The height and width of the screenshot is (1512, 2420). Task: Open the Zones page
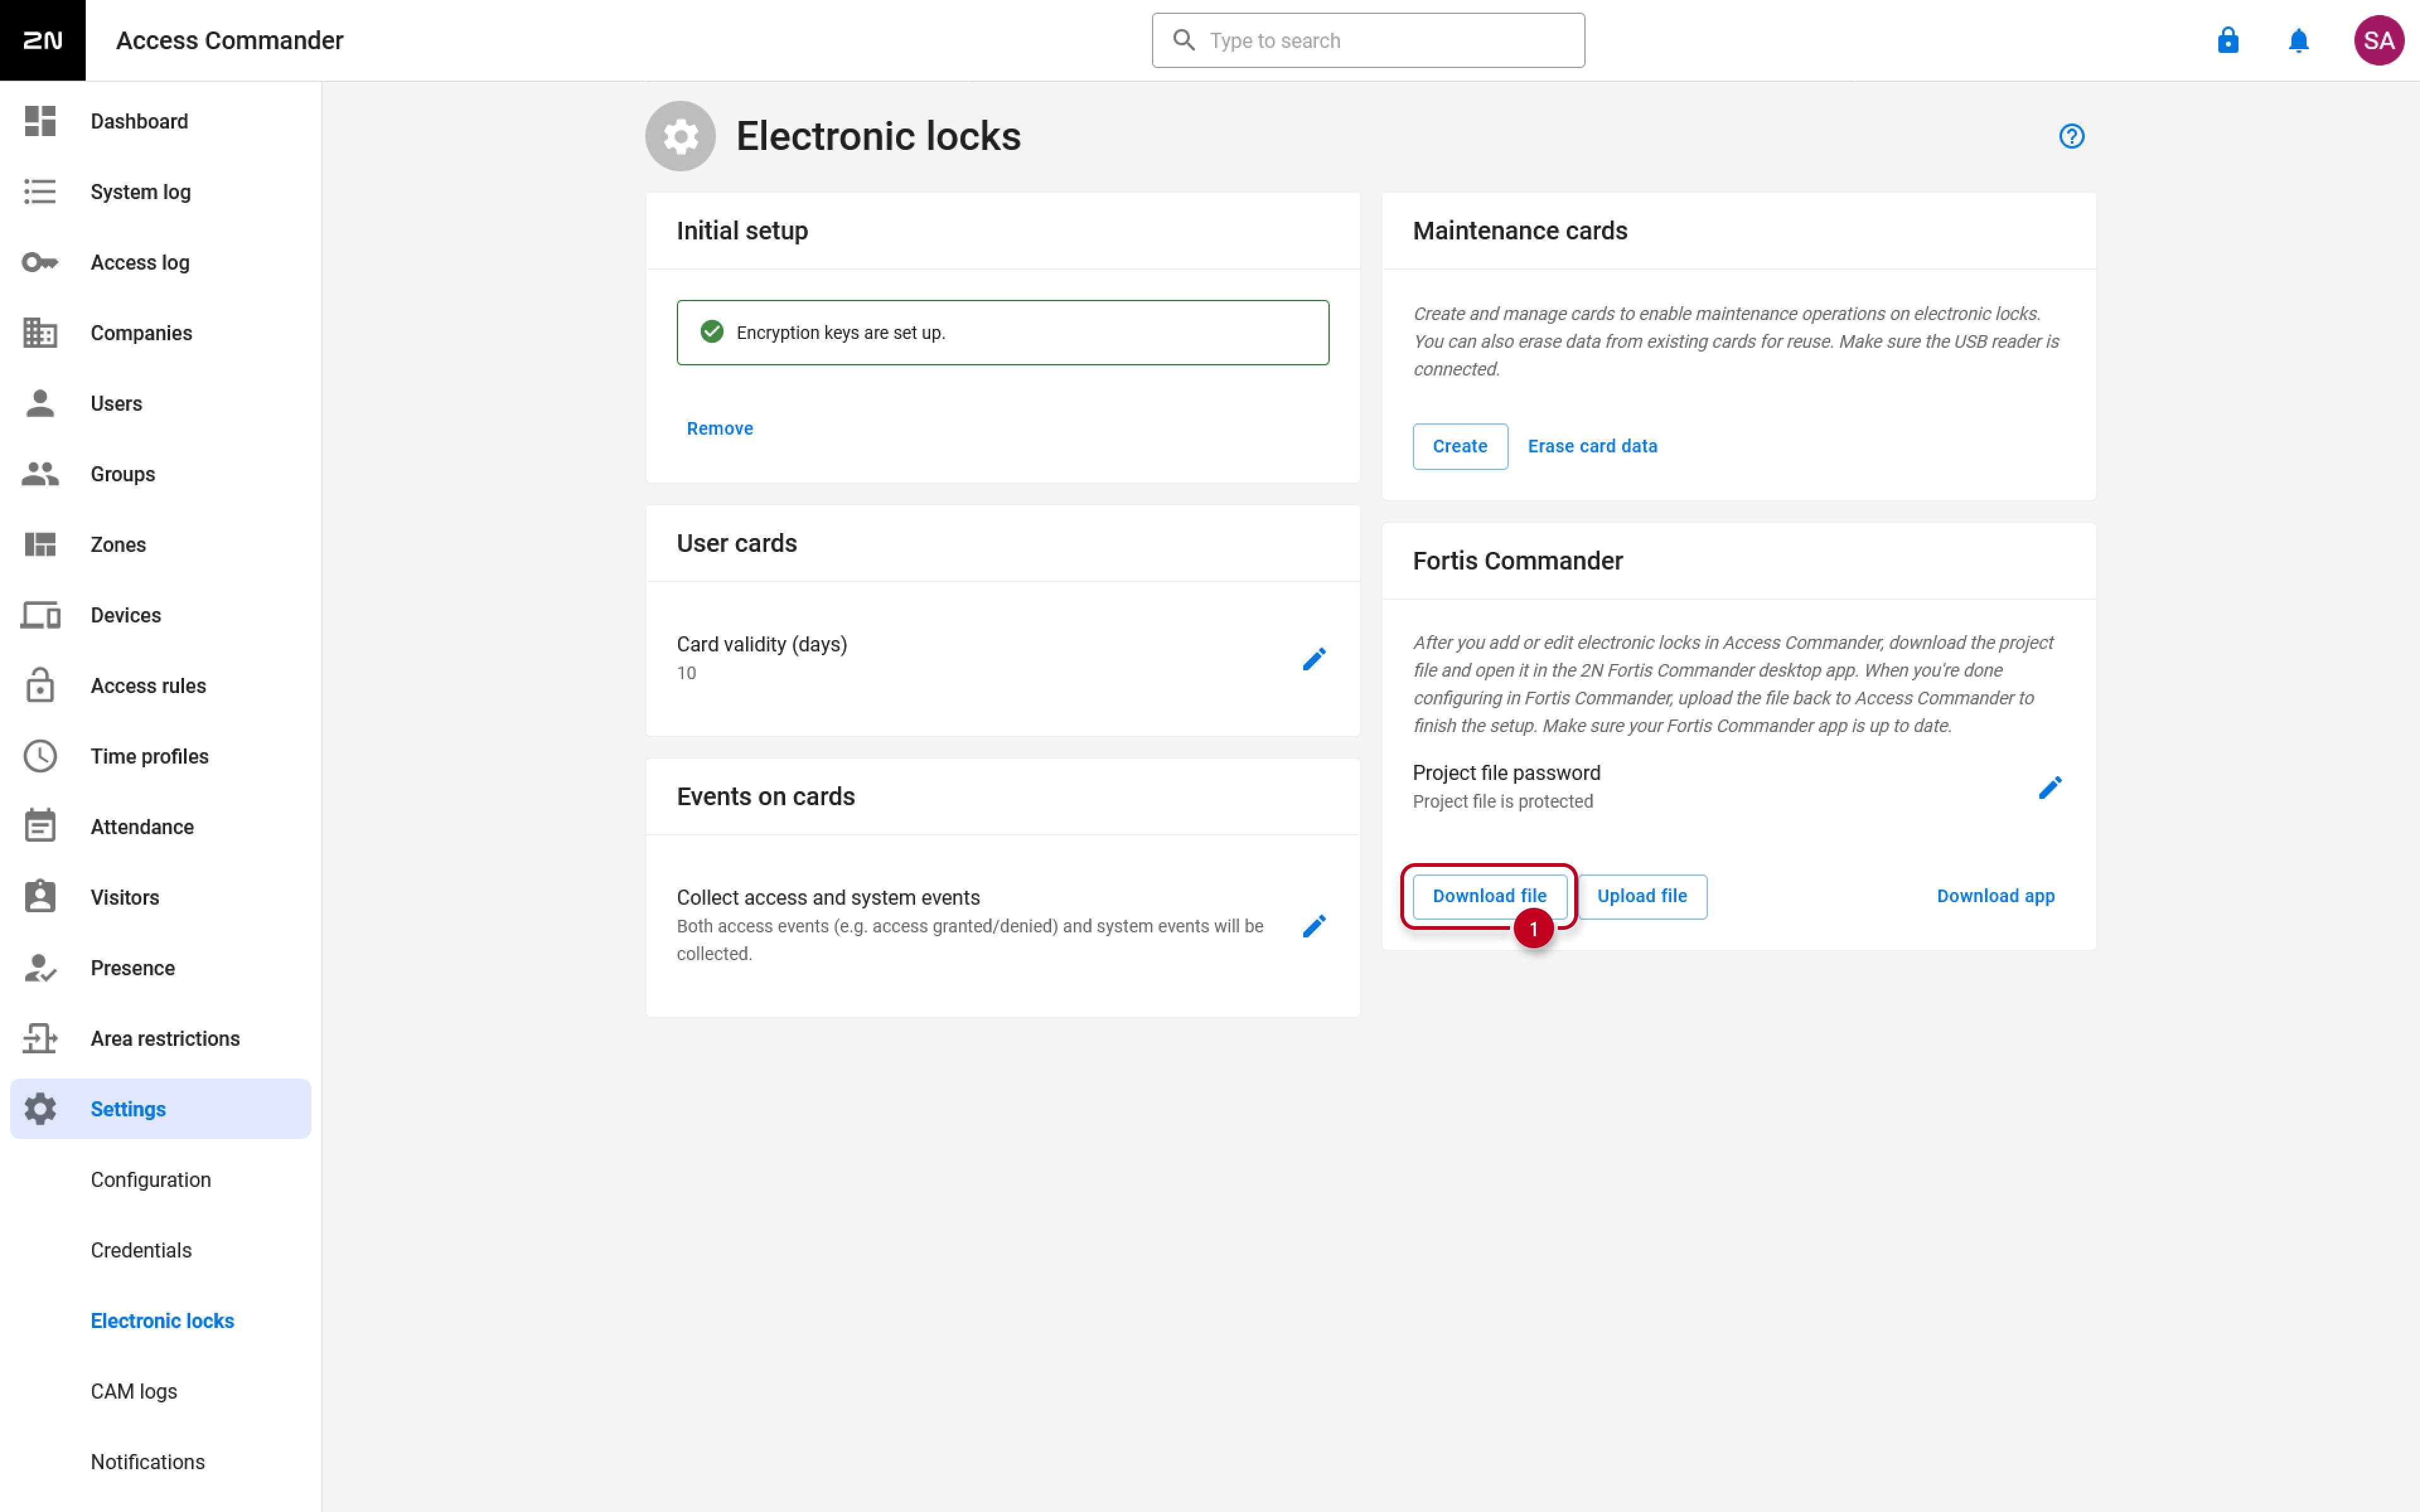160,544
